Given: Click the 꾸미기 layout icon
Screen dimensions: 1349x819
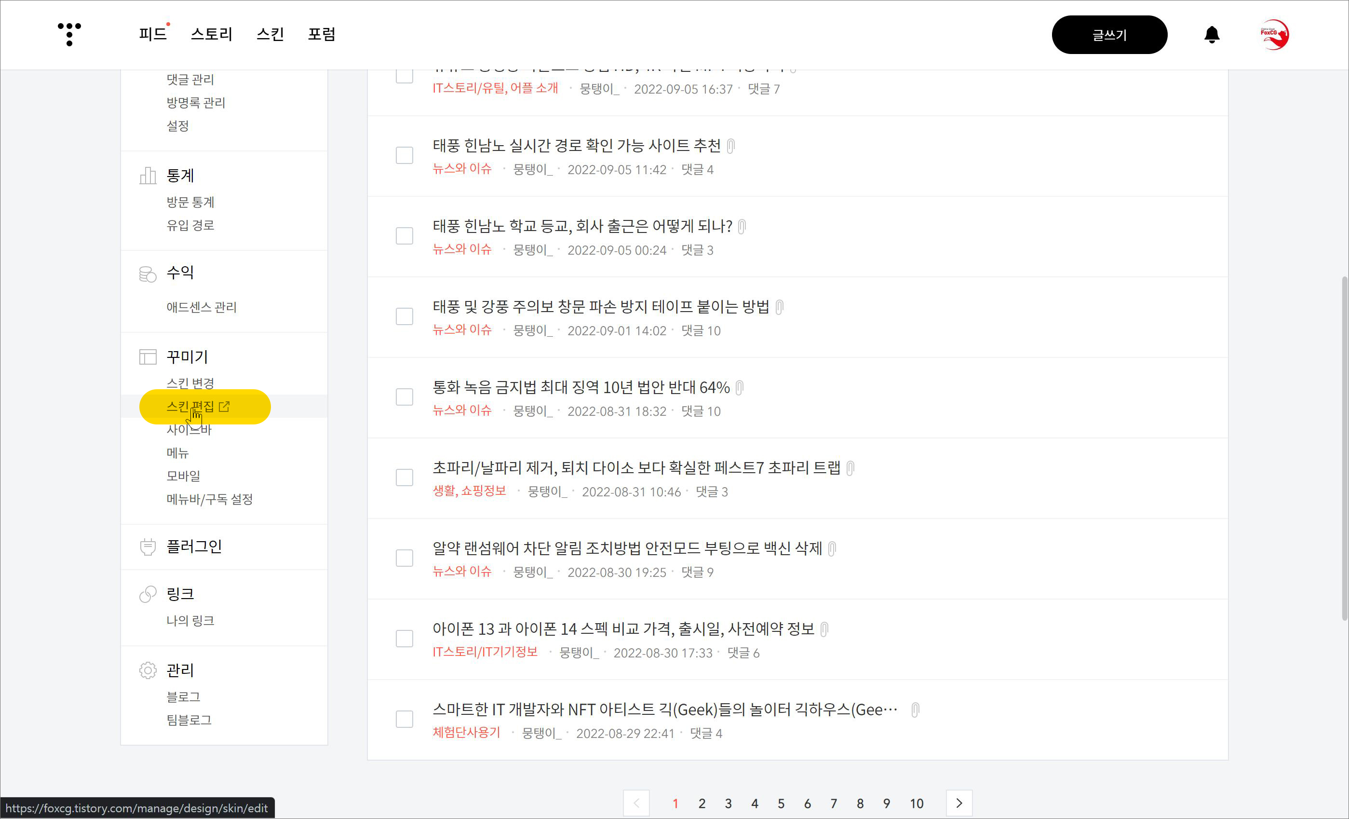Looking at the screenshot, I should (148, 357).
